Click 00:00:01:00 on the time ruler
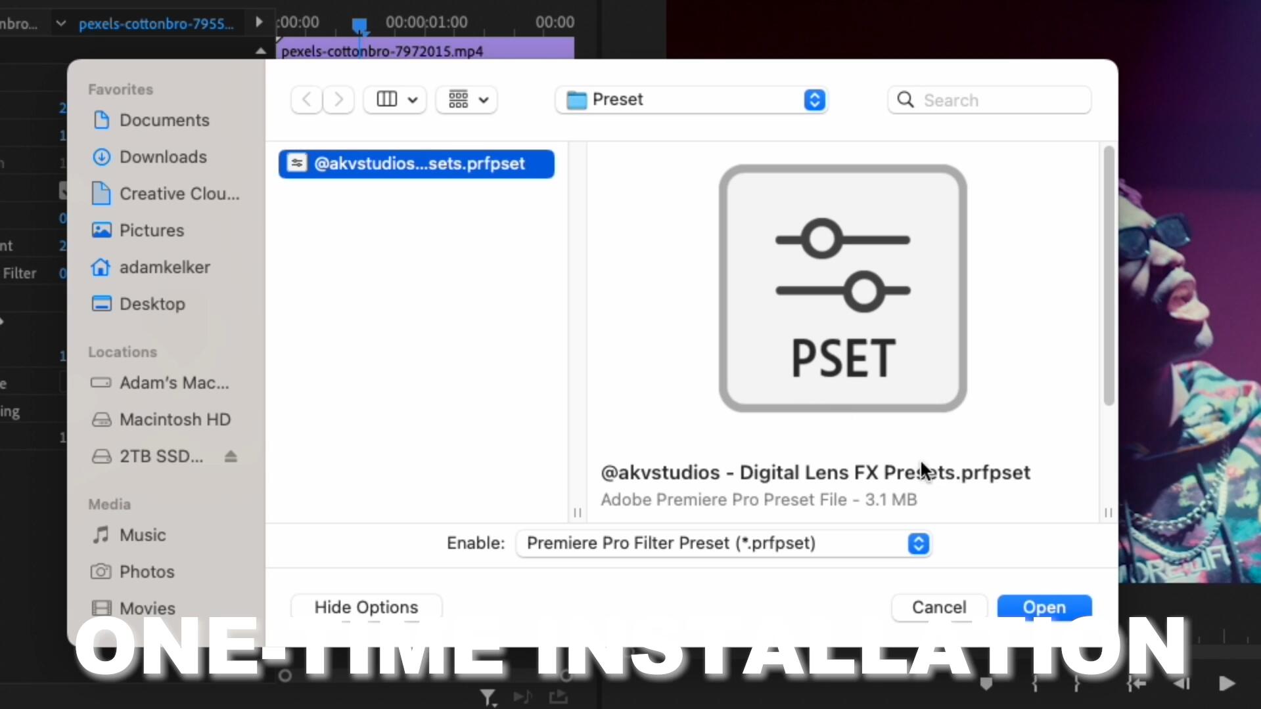 pos(426,22)
